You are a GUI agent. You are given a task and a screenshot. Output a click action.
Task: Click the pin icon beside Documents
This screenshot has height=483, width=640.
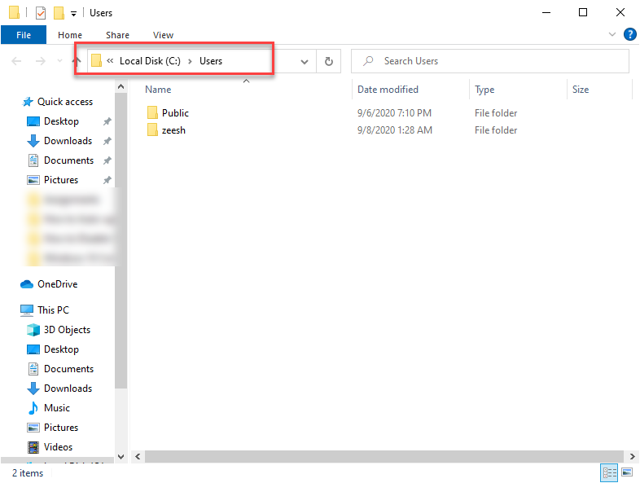point(107,160)
